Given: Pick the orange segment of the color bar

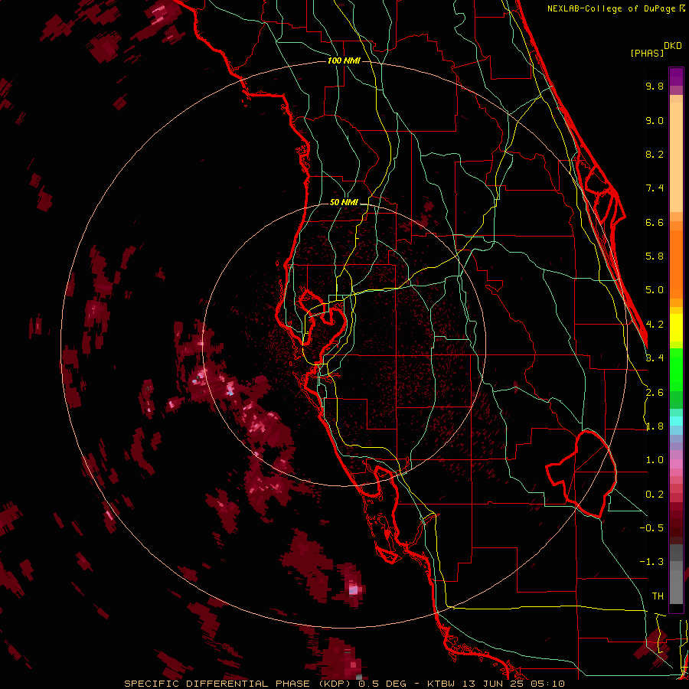Looking at the screenshot, I should click(x=676, y=265).
